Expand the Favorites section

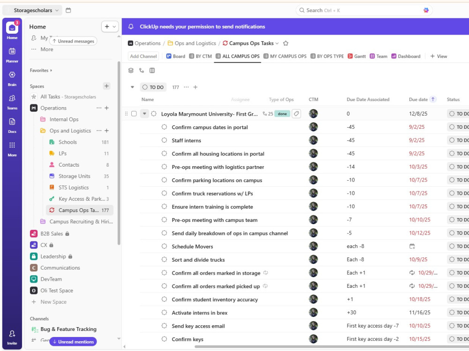click(x=41, y=71)
